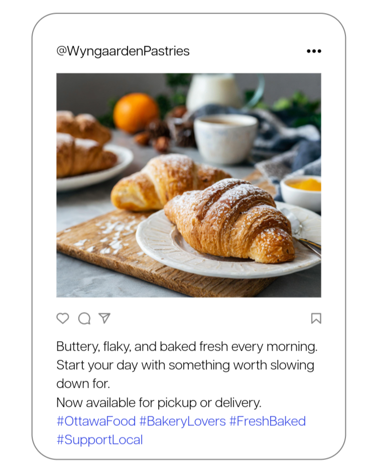
Task: Select the small bowl of orange jam
Action: (x=301, y=193)
